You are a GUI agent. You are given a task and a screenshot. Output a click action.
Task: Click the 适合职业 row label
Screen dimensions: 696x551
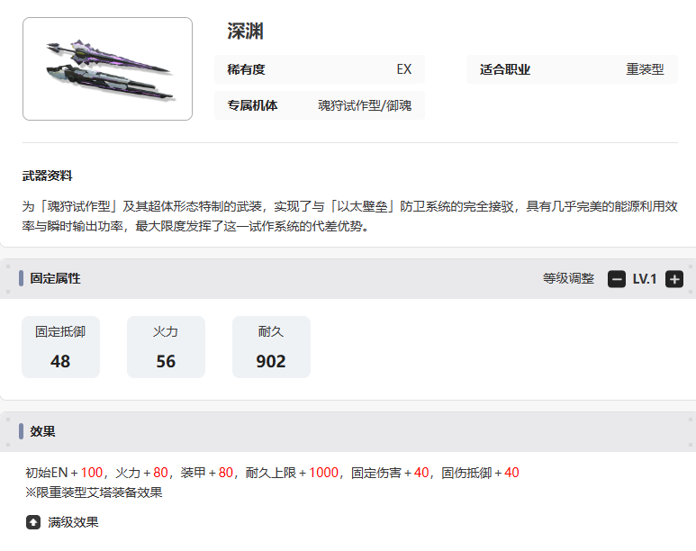[505, 69]
